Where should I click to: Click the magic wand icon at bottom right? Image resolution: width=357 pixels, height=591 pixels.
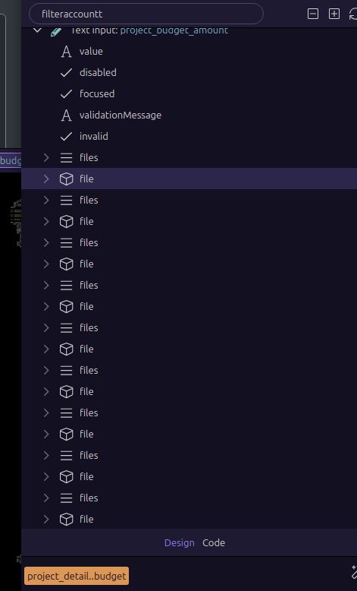pos(354,572)
